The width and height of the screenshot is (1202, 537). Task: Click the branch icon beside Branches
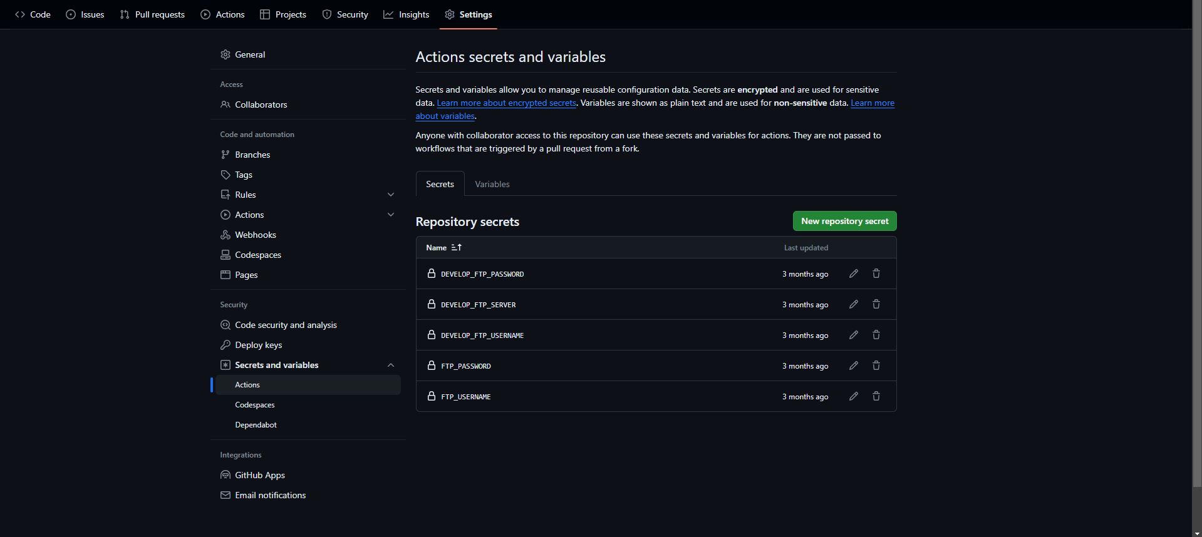point(225,155)
